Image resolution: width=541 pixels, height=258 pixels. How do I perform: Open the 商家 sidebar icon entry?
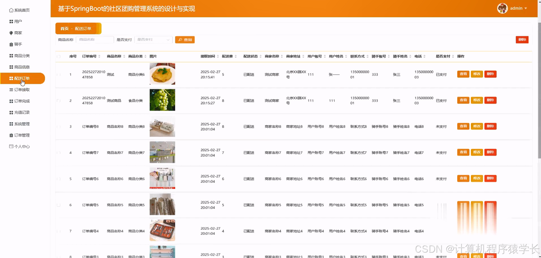coord(11,33)
